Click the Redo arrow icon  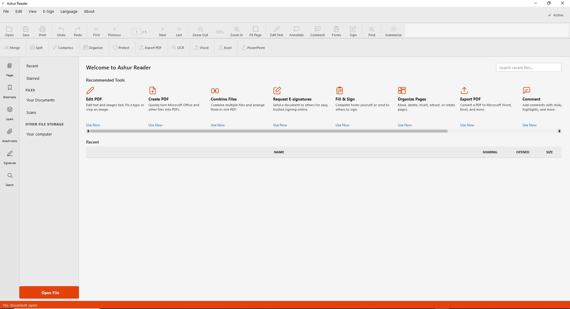point(78,29)
